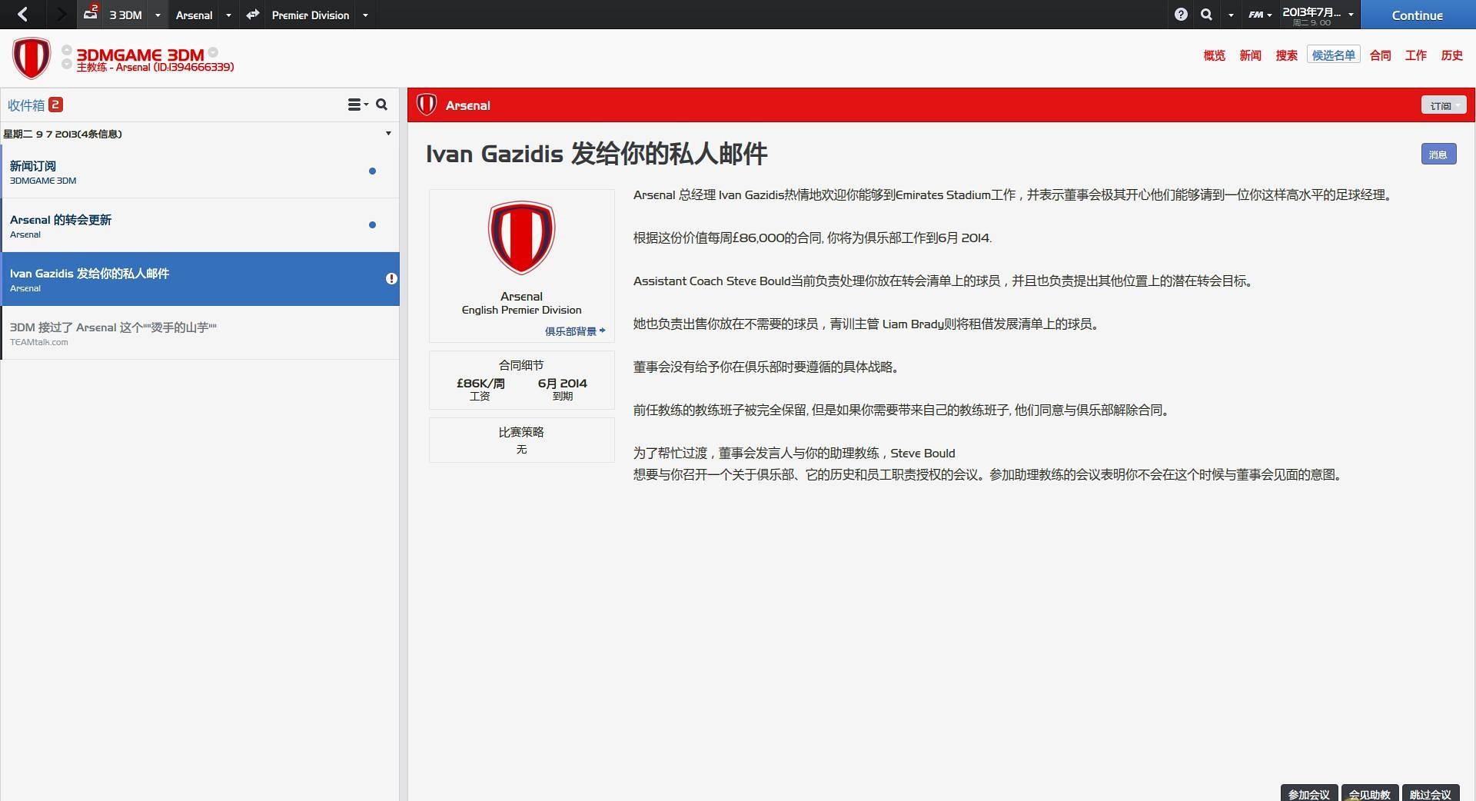This screenshot has height=801, width=1476.
Task: Click the round arrow after 3DMGAME 3DM
Action: point(213,52)
